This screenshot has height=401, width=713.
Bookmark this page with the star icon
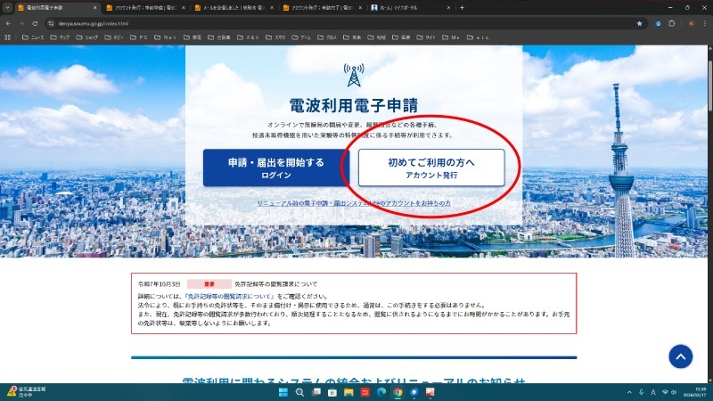(639, 23)
